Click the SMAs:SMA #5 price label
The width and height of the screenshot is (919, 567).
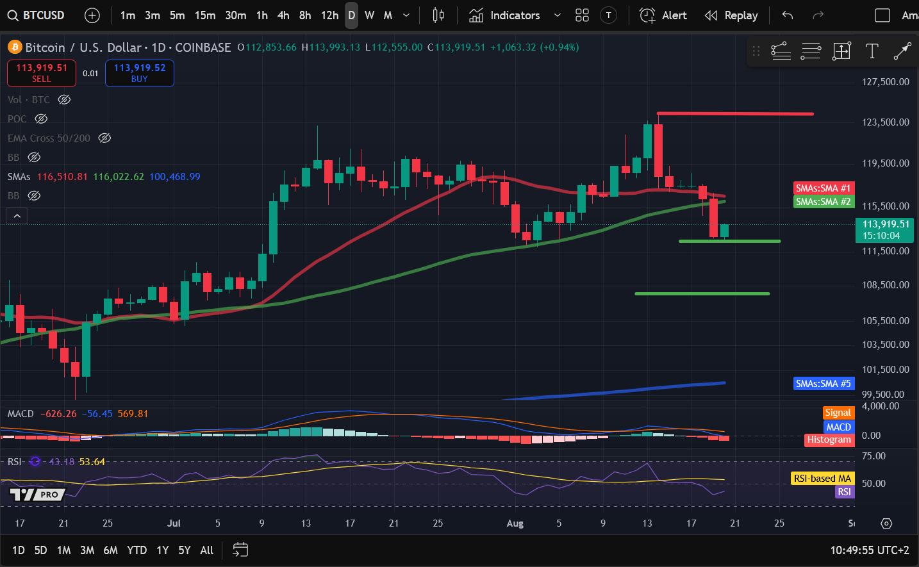(824, 384)
